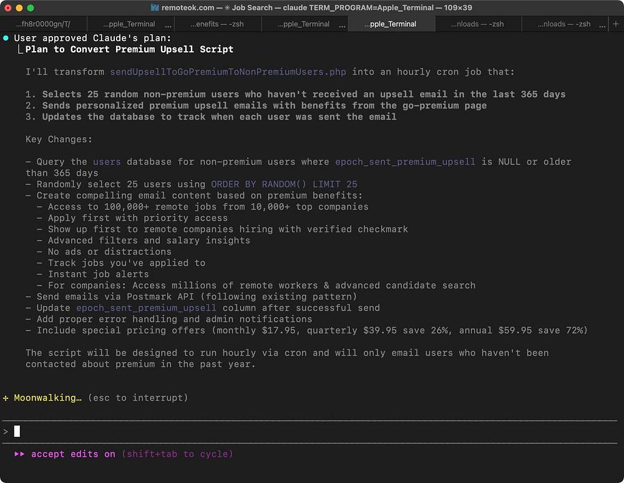Click the folder proxy icon in title bar

[x=155, y=8]
